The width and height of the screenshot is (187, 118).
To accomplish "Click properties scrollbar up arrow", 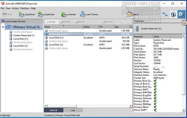I will coord(184,36).
